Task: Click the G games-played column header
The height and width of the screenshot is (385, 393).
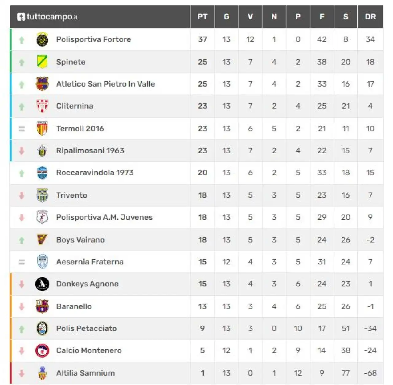Action: click(226, 17)
